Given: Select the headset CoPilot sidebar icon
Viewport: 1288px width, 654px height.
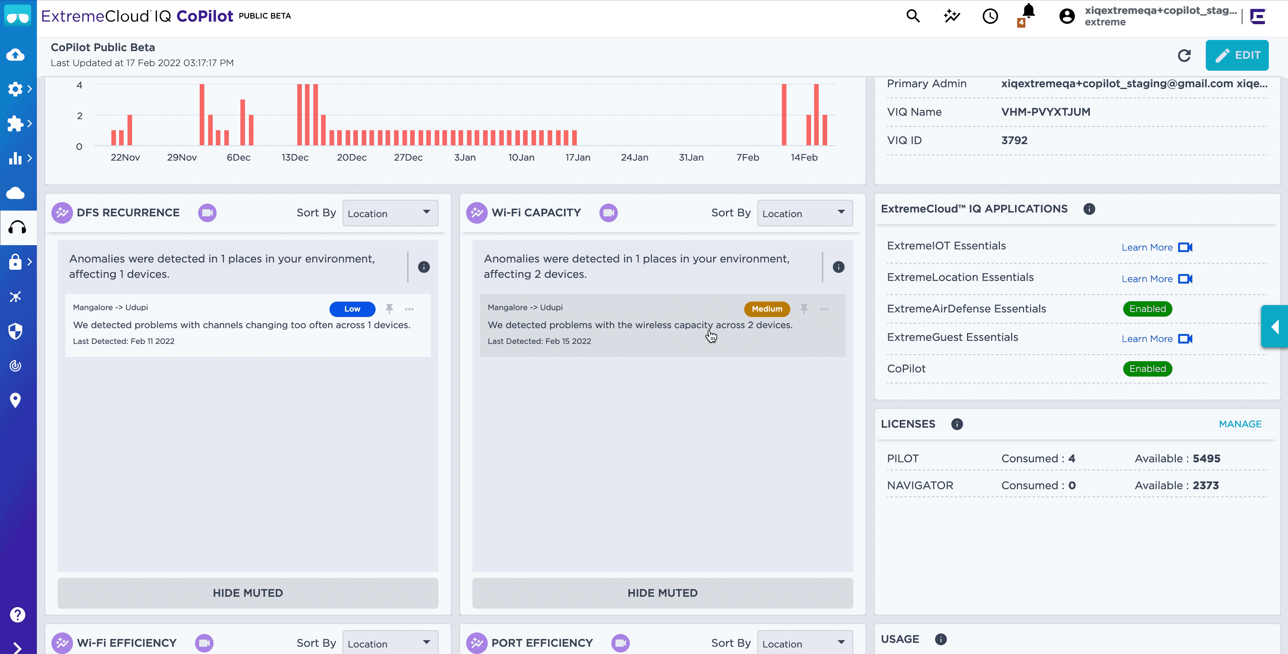Looking at the screenshot, I should tap(18, 228).
